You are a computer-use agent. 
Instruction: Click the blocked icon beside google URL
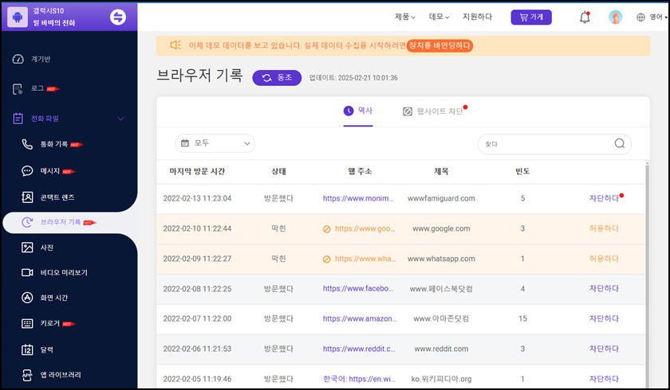coord(327,229)
